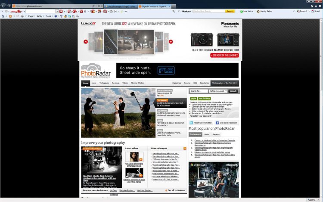323x202 pixels.
Task: Click the green Login button
Action: (x=193, y=99)
